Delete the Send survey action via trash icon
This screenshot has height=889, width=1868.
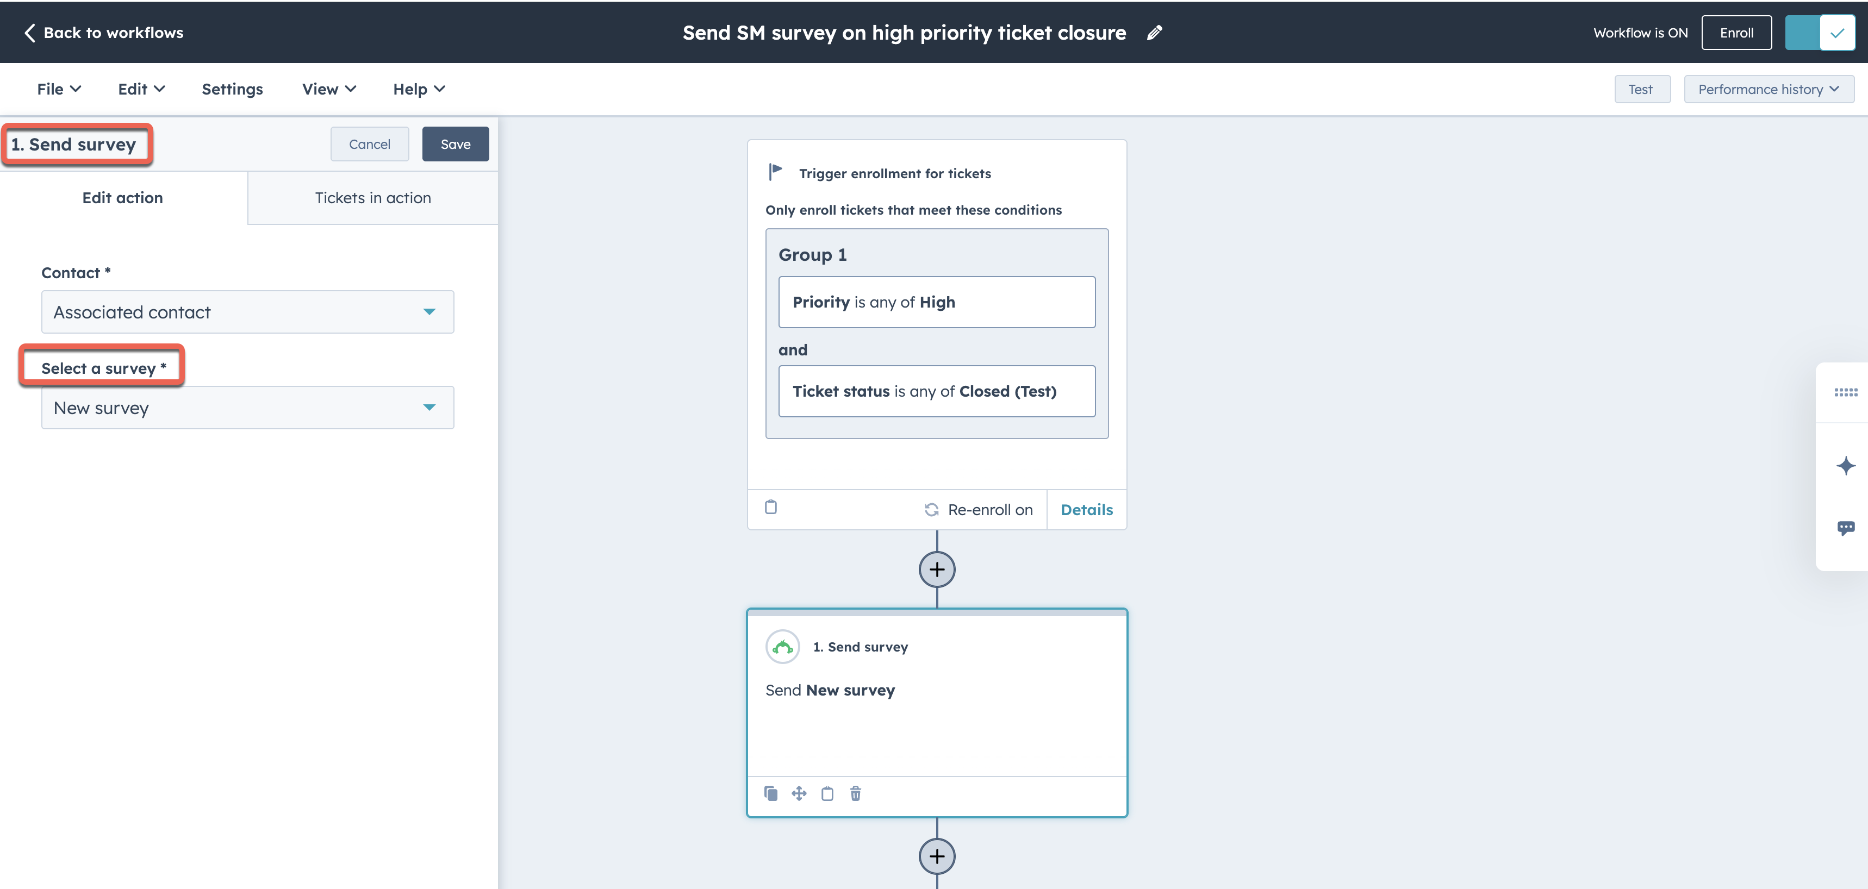pyautogui.click(x=856, y=793)
